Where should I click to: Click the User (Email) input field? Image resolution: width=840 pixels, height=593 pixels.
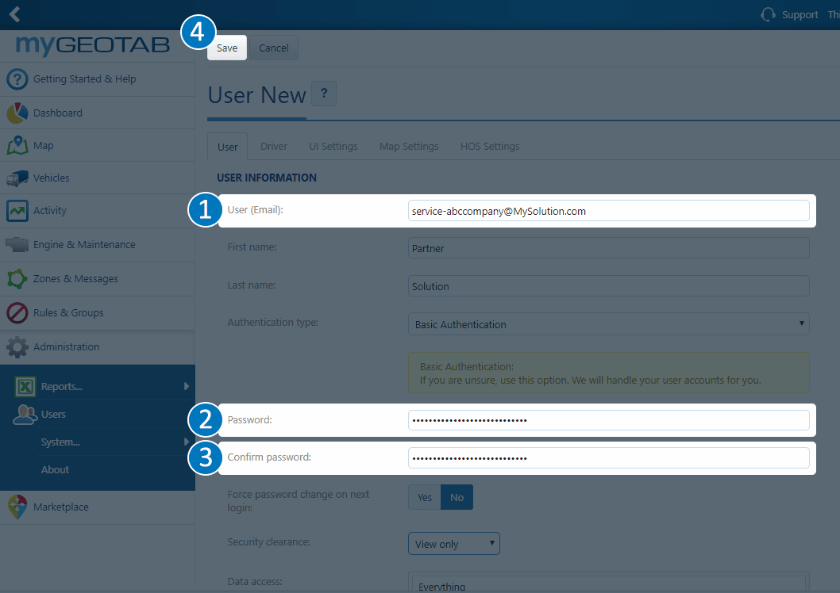click(608, 211)
